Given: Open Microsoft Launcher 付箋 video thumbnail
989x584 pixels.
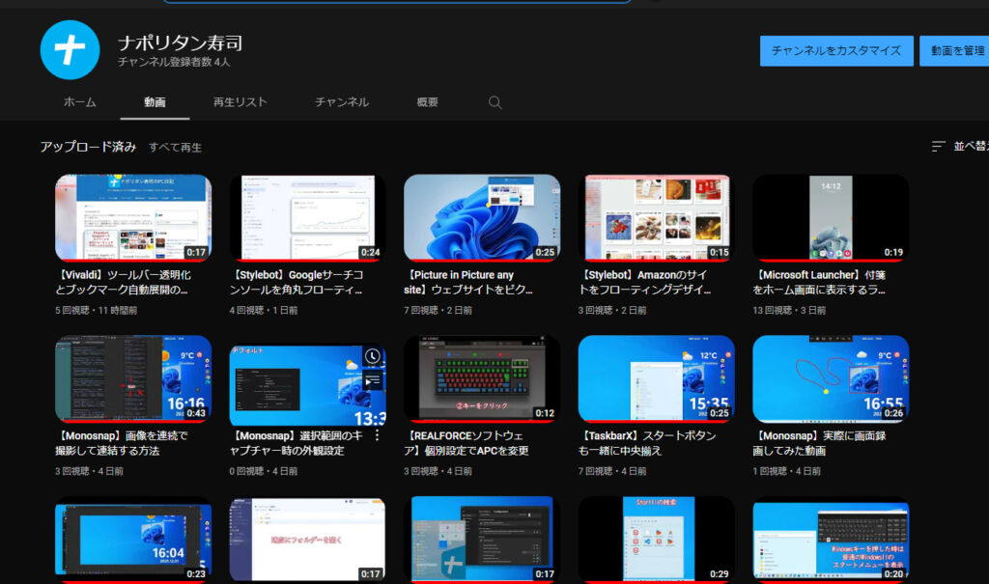Looking at the screenshot, I should coord(831,217).
